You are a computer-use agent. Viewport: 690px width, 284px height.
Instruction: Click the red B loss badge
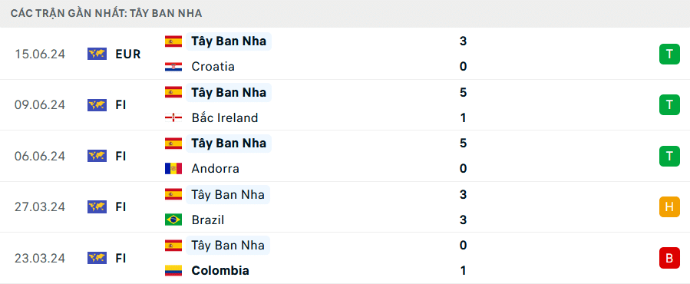[x=669, y=258]
